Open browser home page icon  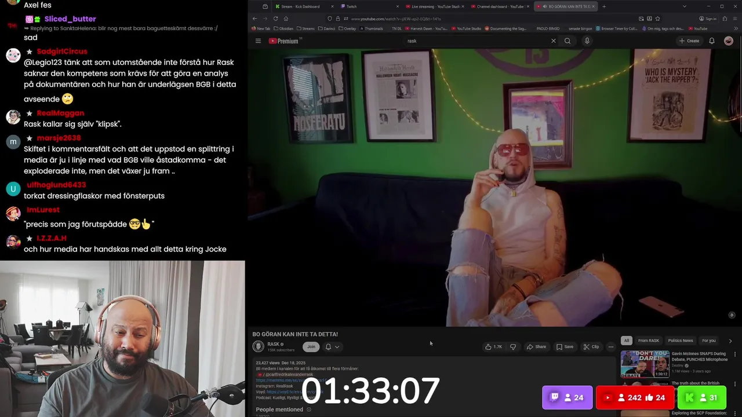(286, 19)
